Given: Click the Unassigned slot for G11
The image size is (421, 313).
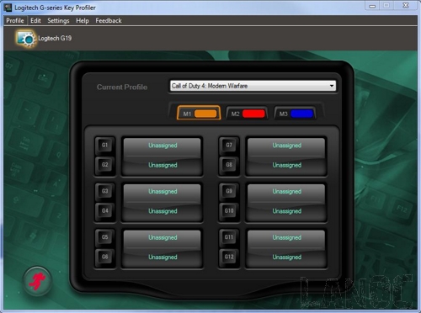Looking at the screenshot, I should click(286, 238).
